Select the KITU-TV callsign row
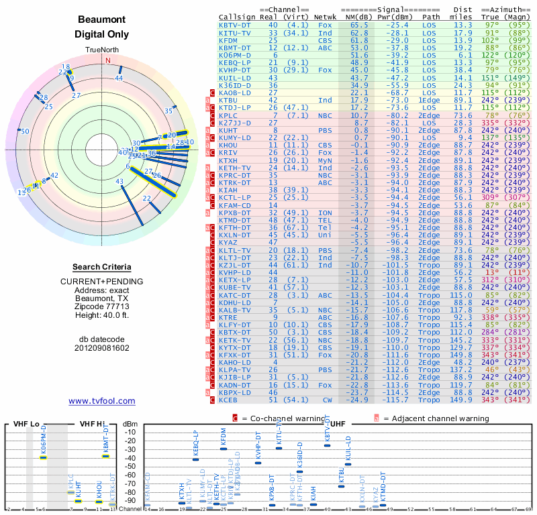Screen dimensions: 537x515 click(234, 33)
